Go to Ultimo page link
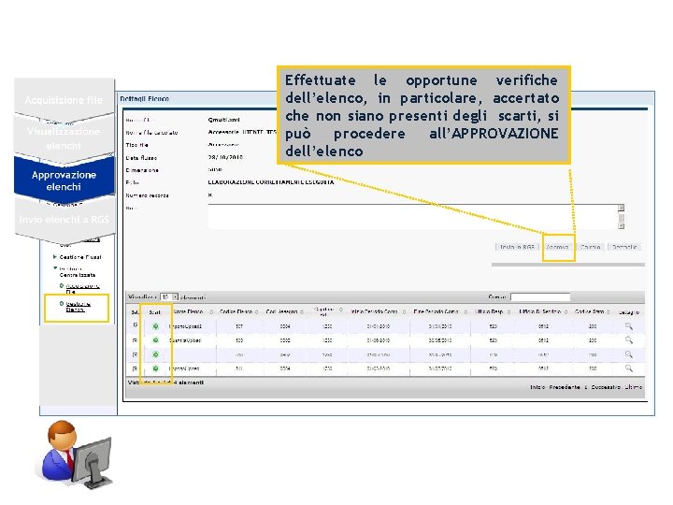 click(x=633, y=387)
